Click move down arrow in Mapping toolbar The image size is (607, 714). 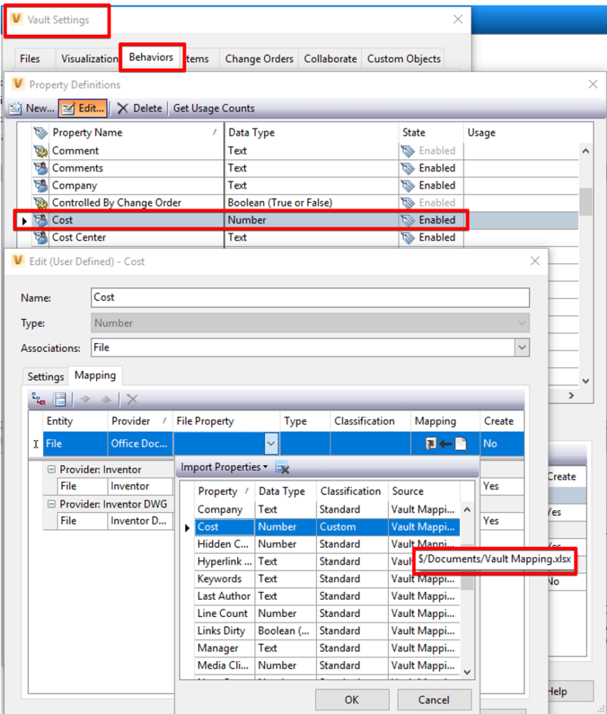click(x=85, y=400)
